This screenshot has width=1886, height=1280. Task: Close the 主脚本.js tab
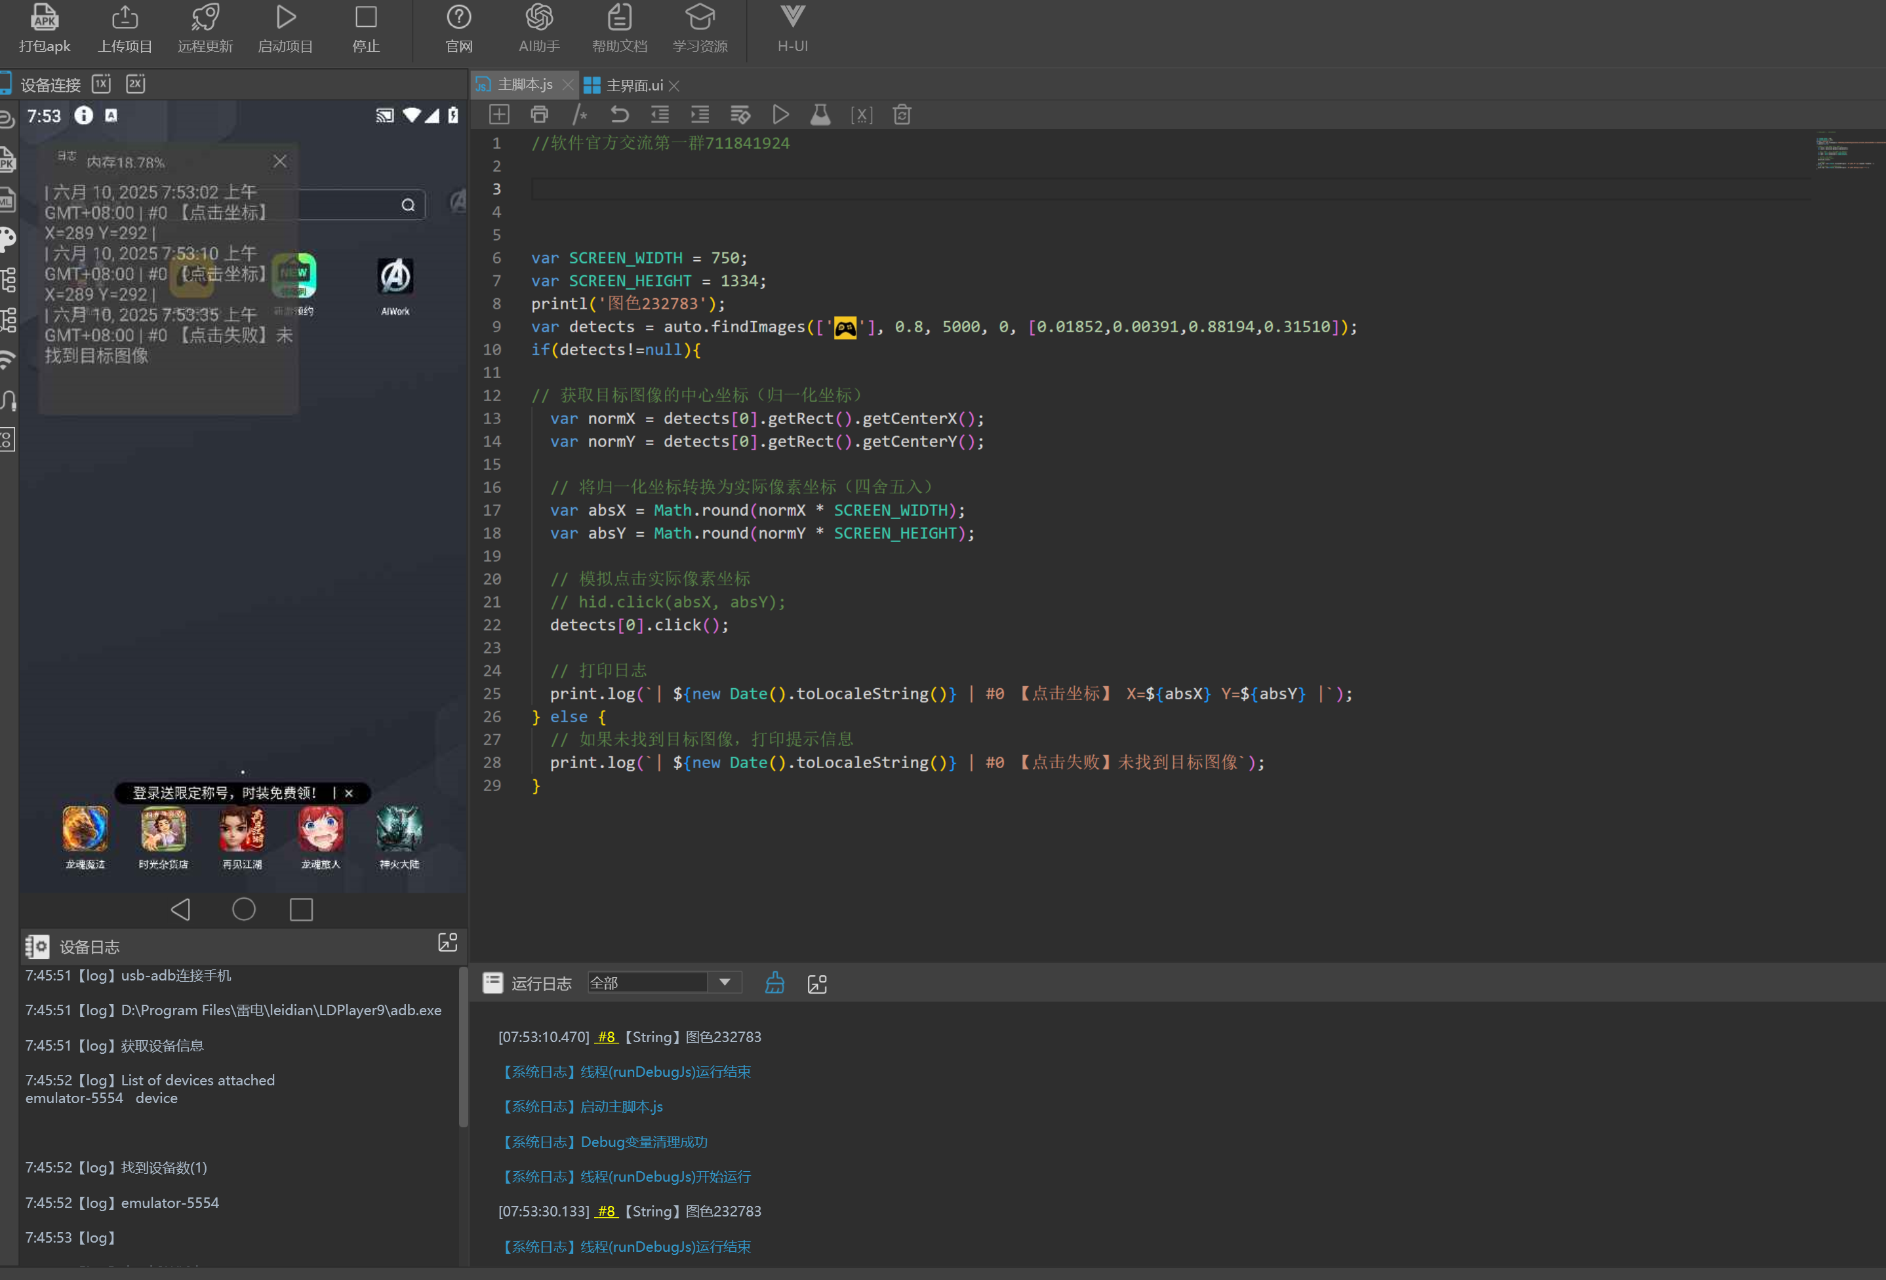click(568, 85)
